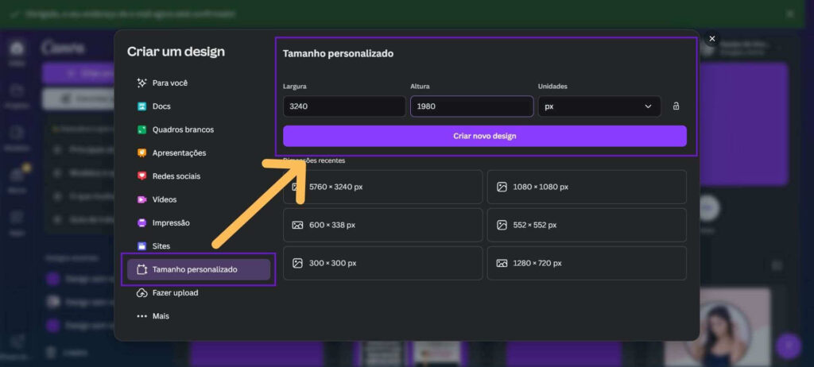Select the Quadros brancos icon

coord(141,129)
